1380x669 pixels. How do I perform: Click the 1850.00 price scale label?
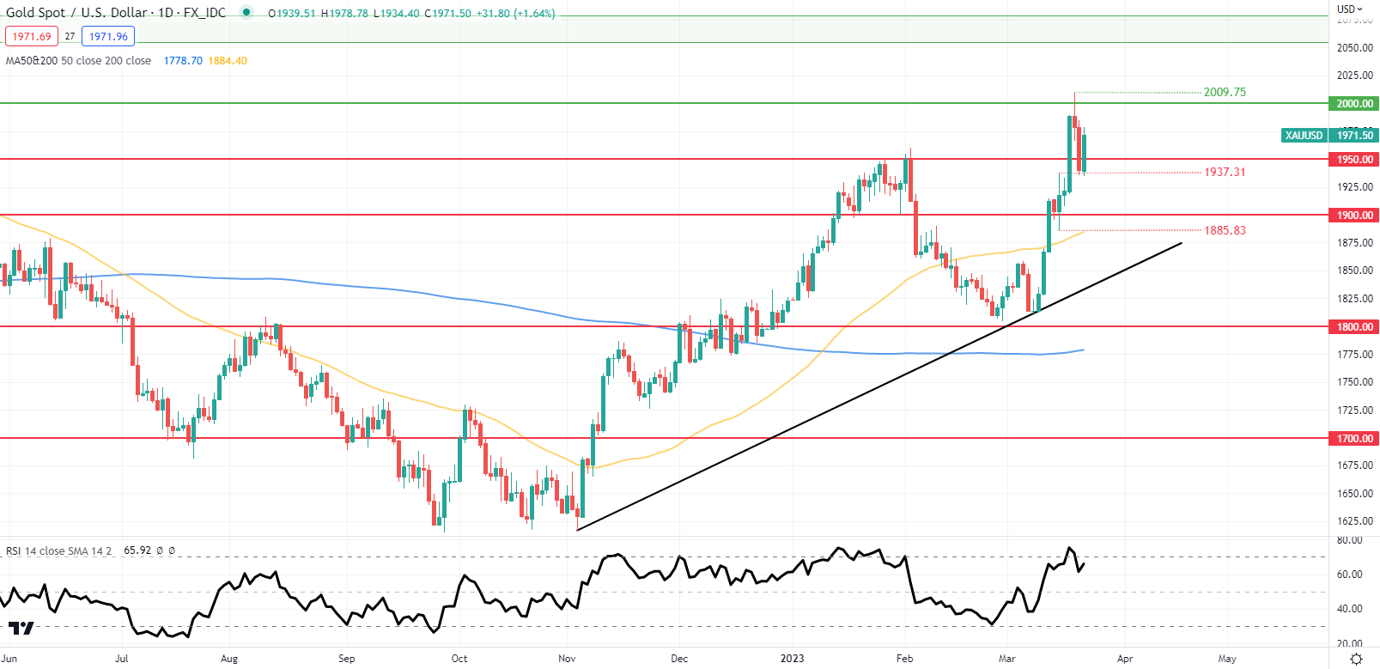1355,271
